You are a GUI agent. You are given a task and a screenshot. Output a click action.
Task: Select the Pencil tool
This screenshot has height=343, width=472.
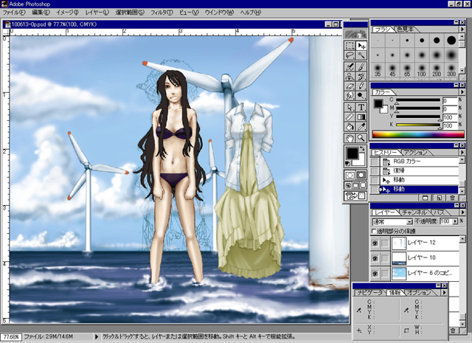click(x=361, y=86)
